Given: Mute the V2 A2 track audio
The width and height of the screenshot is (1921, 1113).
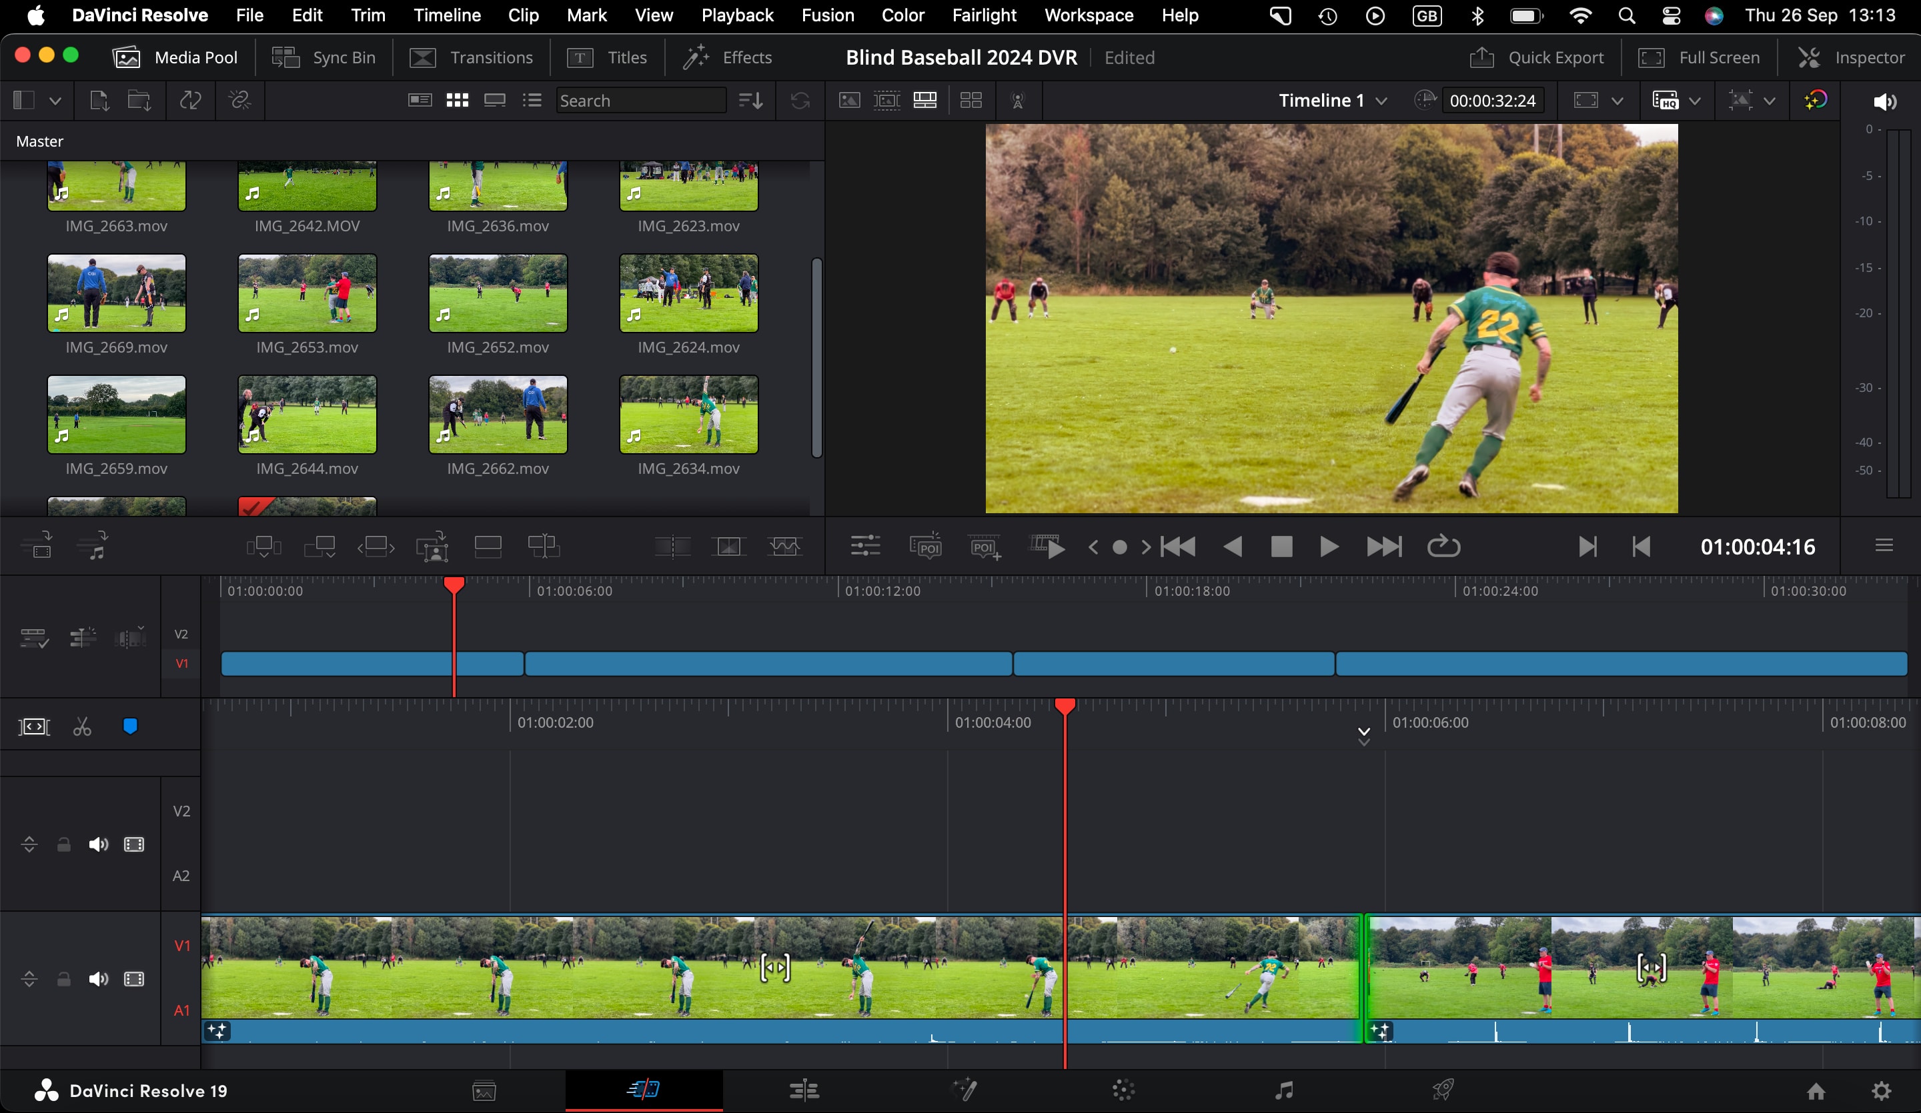Looking at the screenshot, I should tap(98, 844).
